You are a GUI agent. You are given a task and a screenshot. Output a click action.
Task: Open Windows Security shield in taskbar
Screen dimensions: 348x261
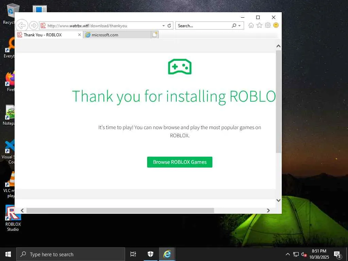[151, 254]
